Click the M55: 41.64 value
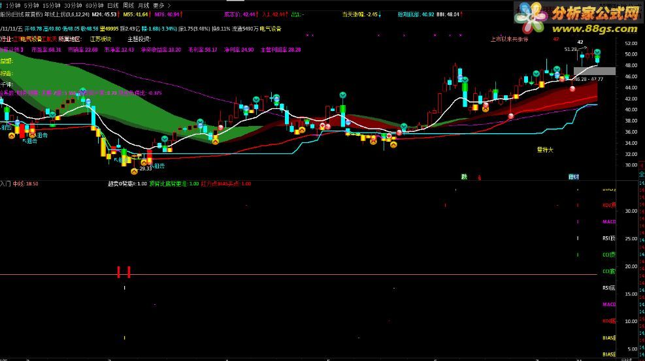The height and width of the screenshot is (361, 645). click(x=136, y=14)
